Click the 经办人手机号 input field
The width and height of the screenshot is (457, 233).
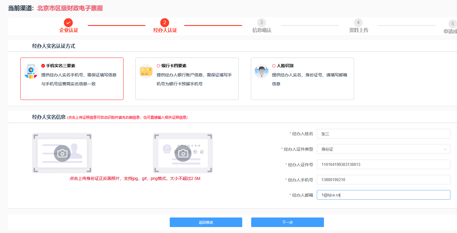(x=383, y=180)
